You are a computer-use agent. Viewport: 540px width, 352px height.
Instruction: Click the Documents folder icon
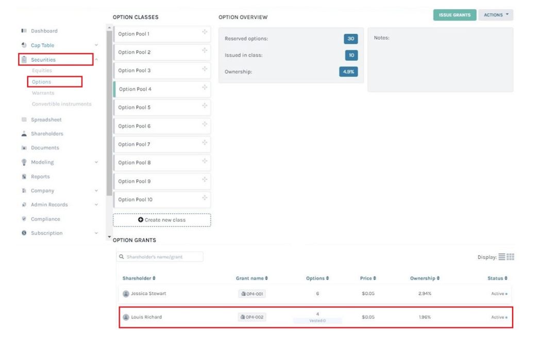pos(23,148)
